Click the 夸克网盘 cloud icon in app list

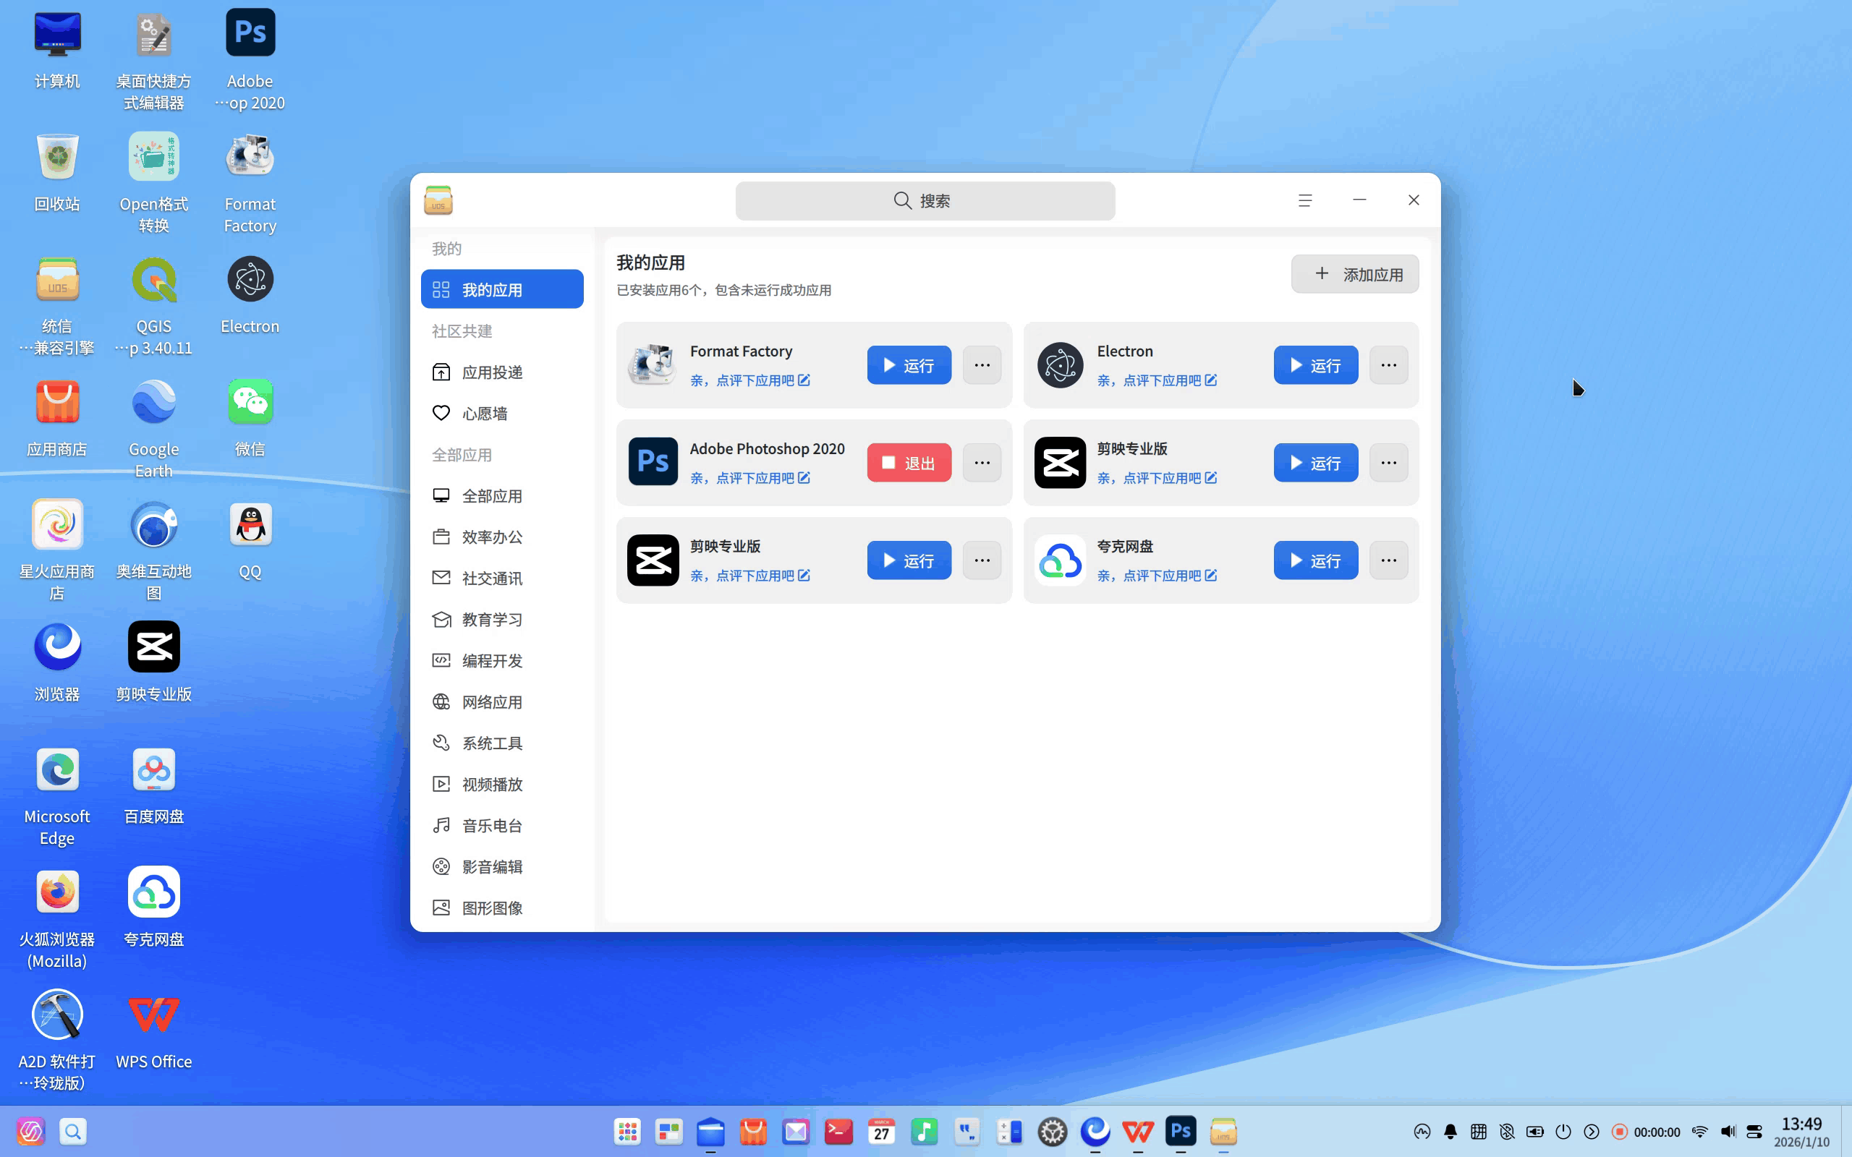(1060, 560)
